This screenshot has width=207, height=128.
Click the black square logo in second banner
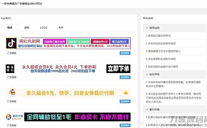(10, 69)
